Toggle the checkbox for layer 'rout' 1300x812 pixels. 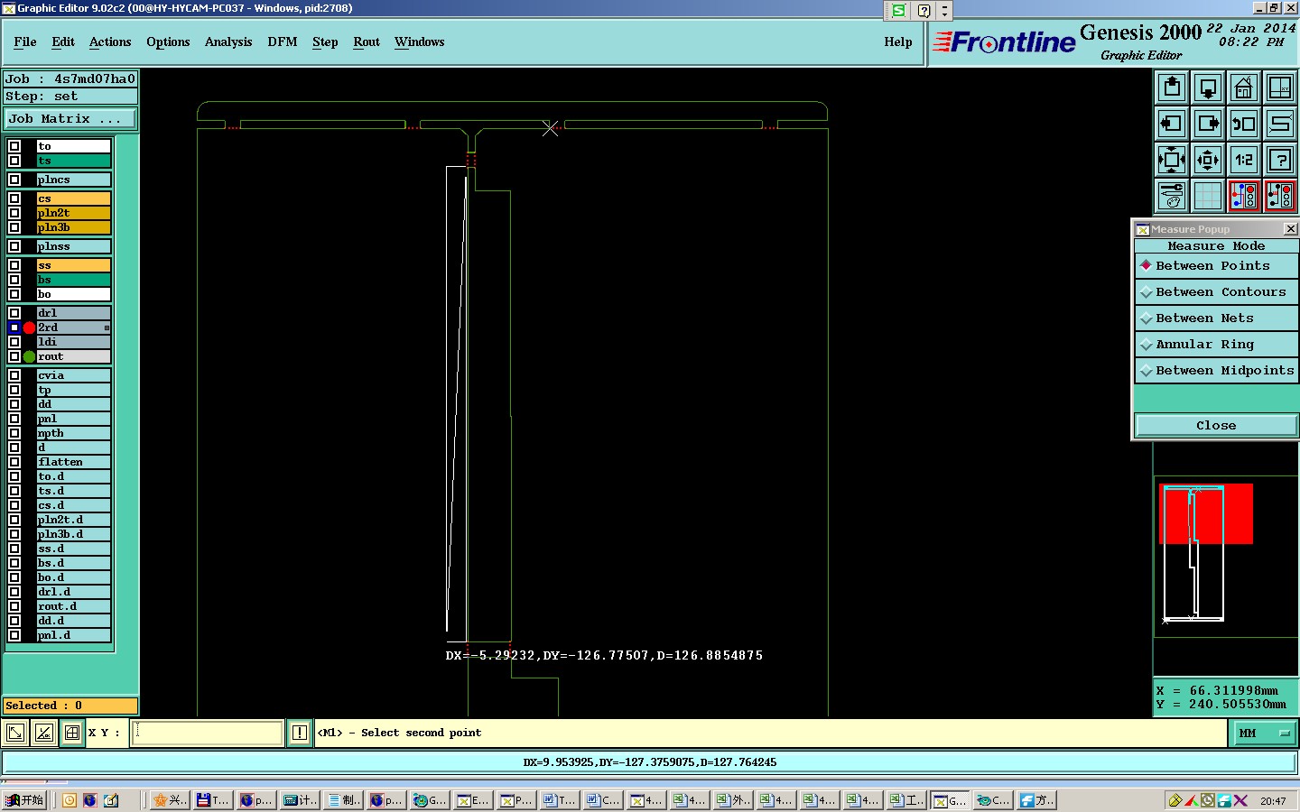tap(14, 356)
